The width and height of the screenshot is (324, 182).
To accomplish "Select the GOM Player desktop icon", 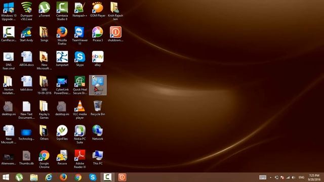I will coord(98,10).
